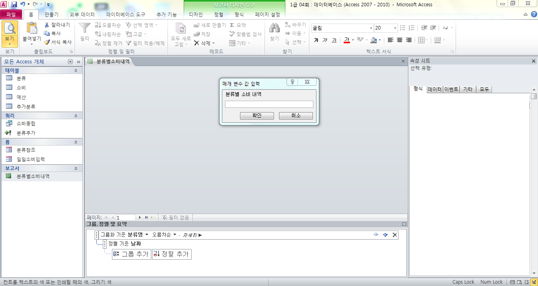Click the save icon in quick access toolbar
The height and width of the screenshot is (286, 538).
[x=14, y=5]
